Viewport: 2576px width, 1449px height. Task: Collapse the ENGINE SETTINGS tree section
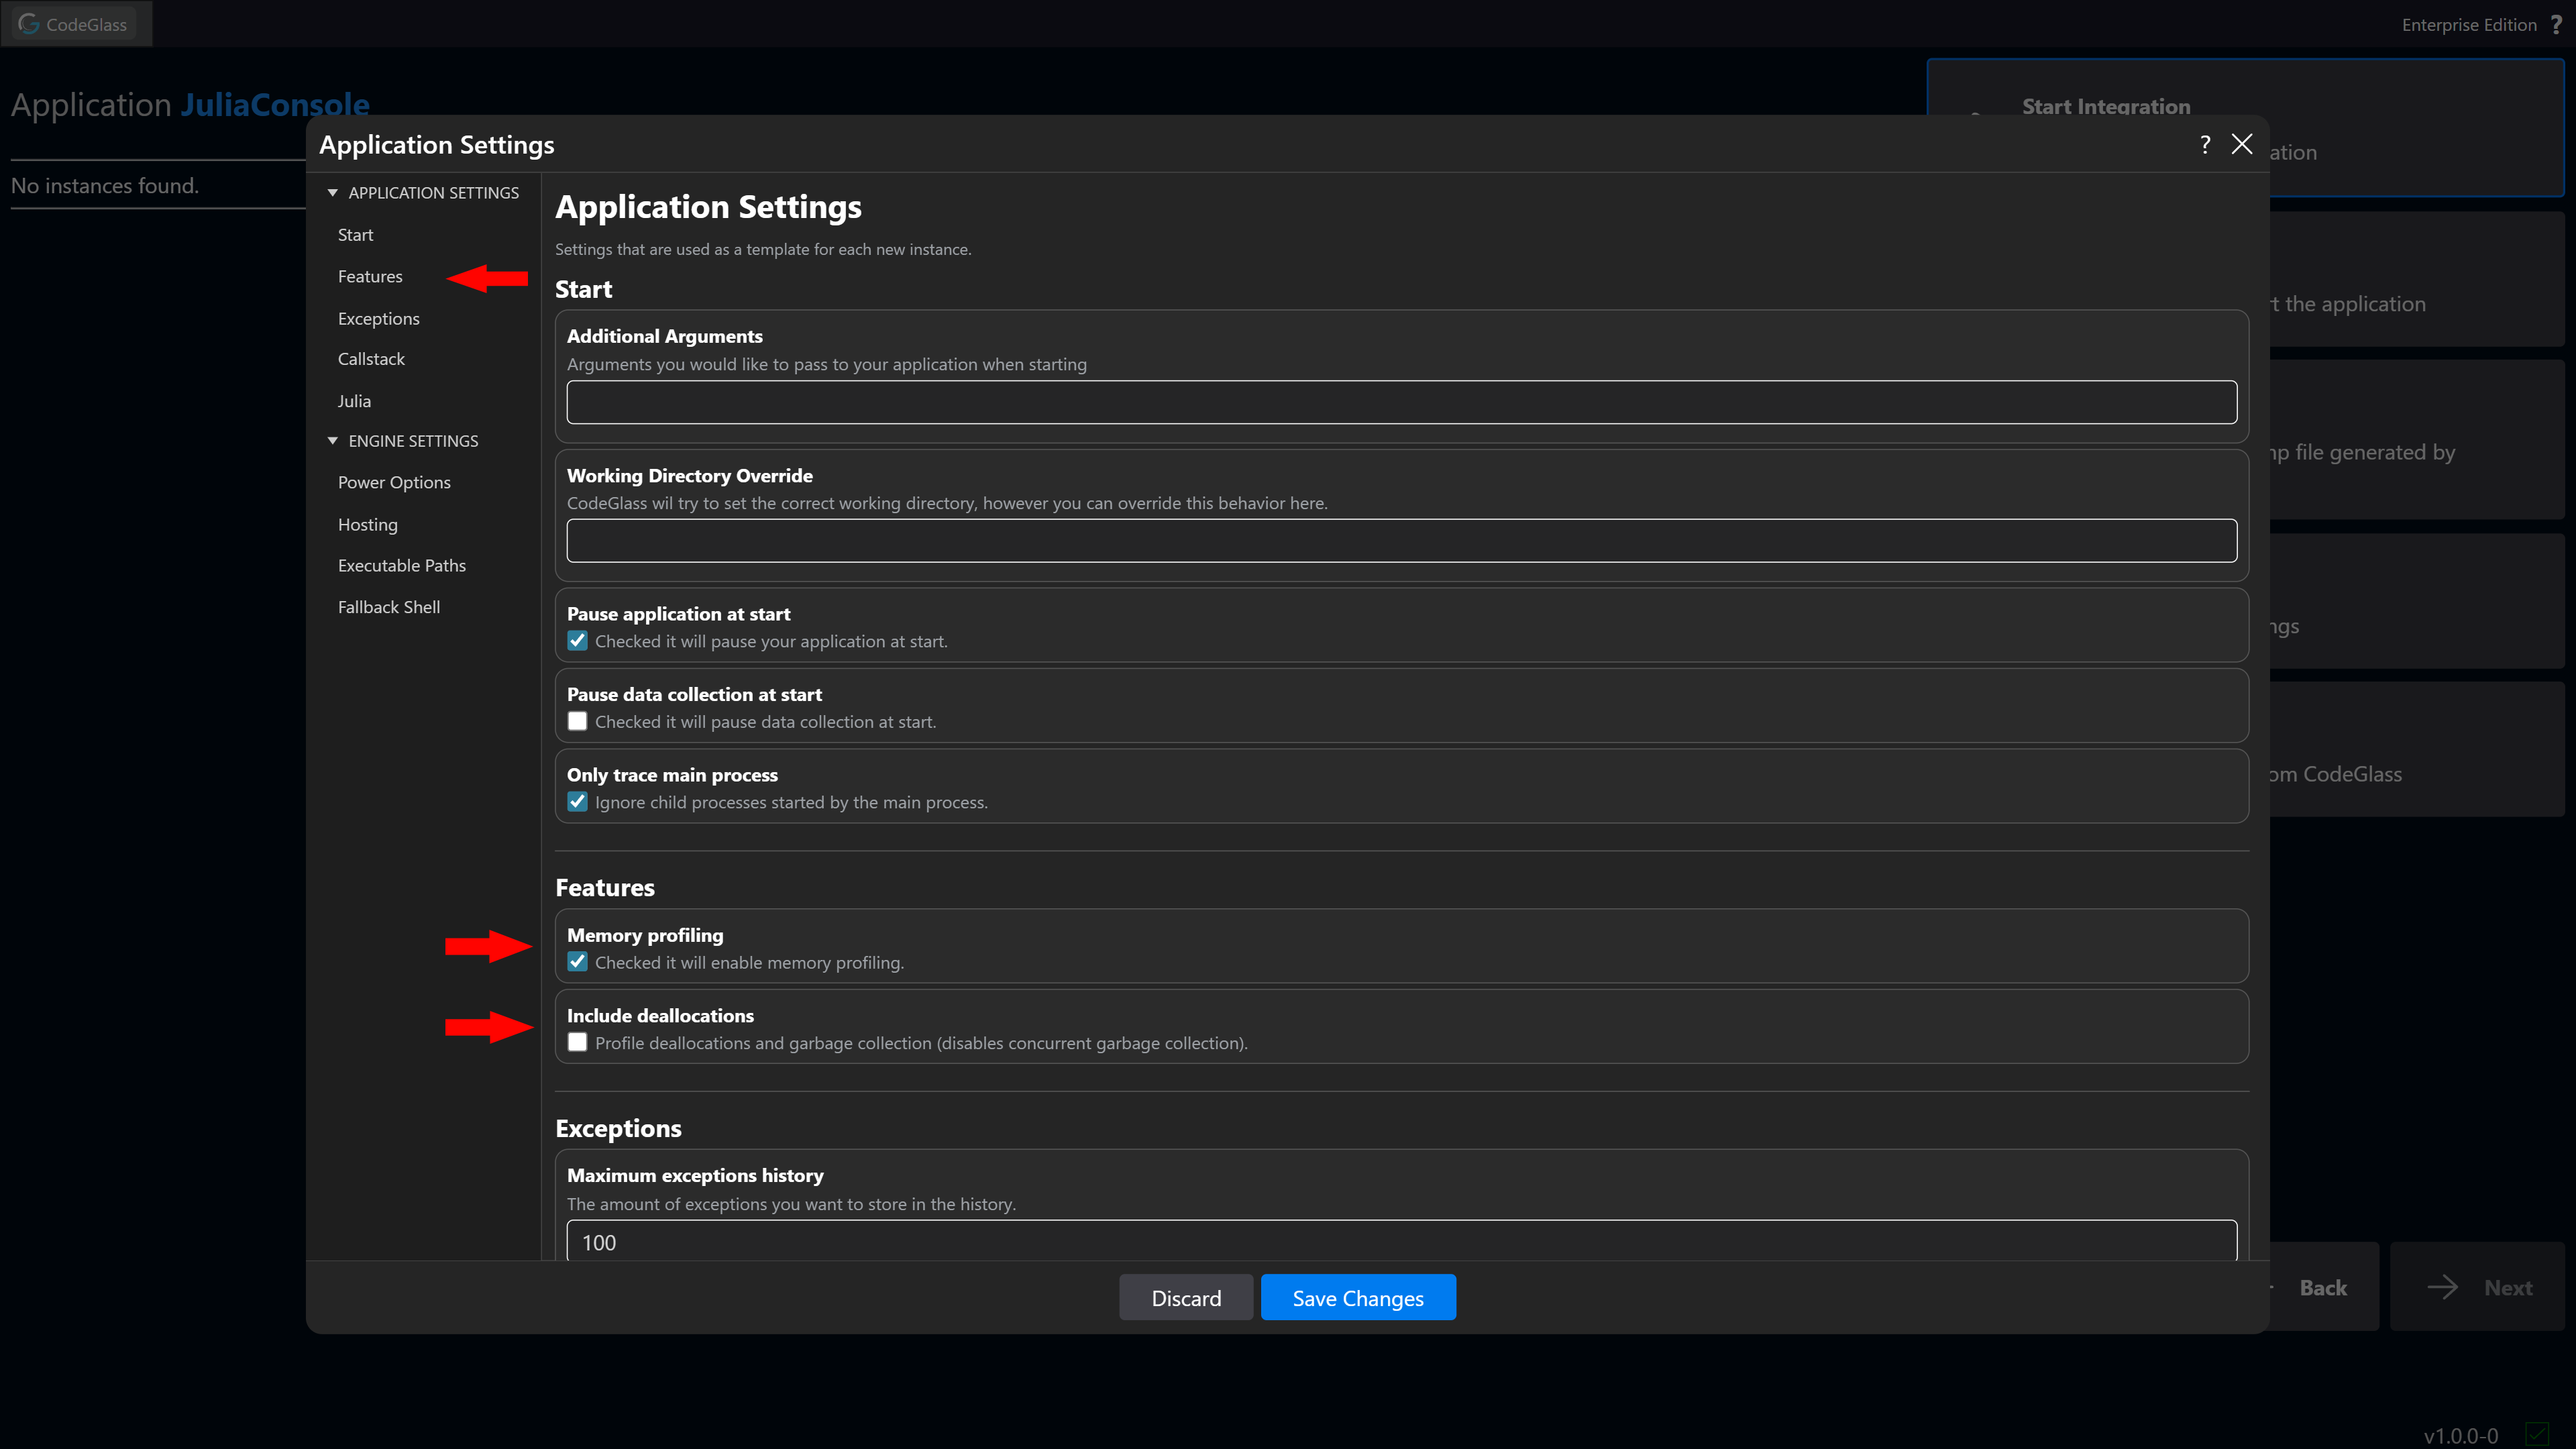pyautogui.click(x=333, y=440)
